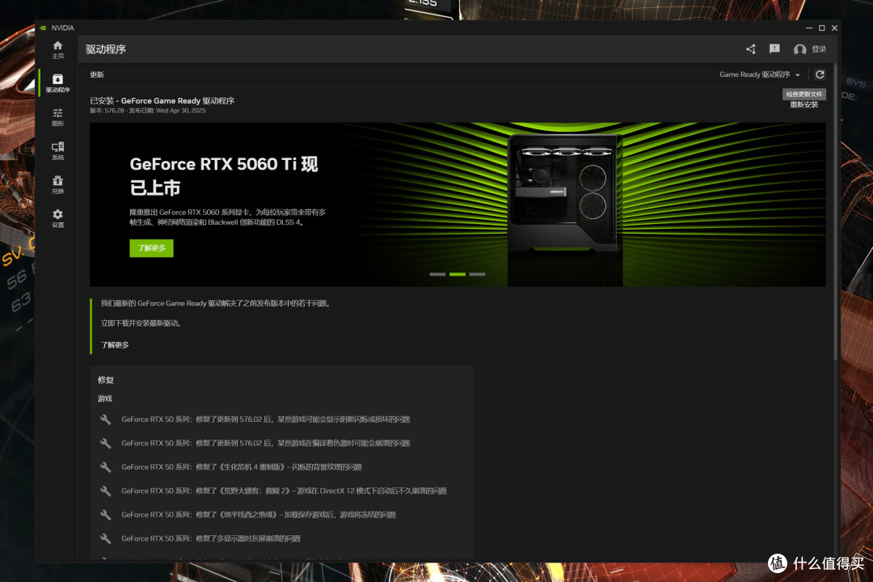This screenshot has width=873, height=582.
Task: Click the refresh check-for-updates icon
Action: (820, 74)
